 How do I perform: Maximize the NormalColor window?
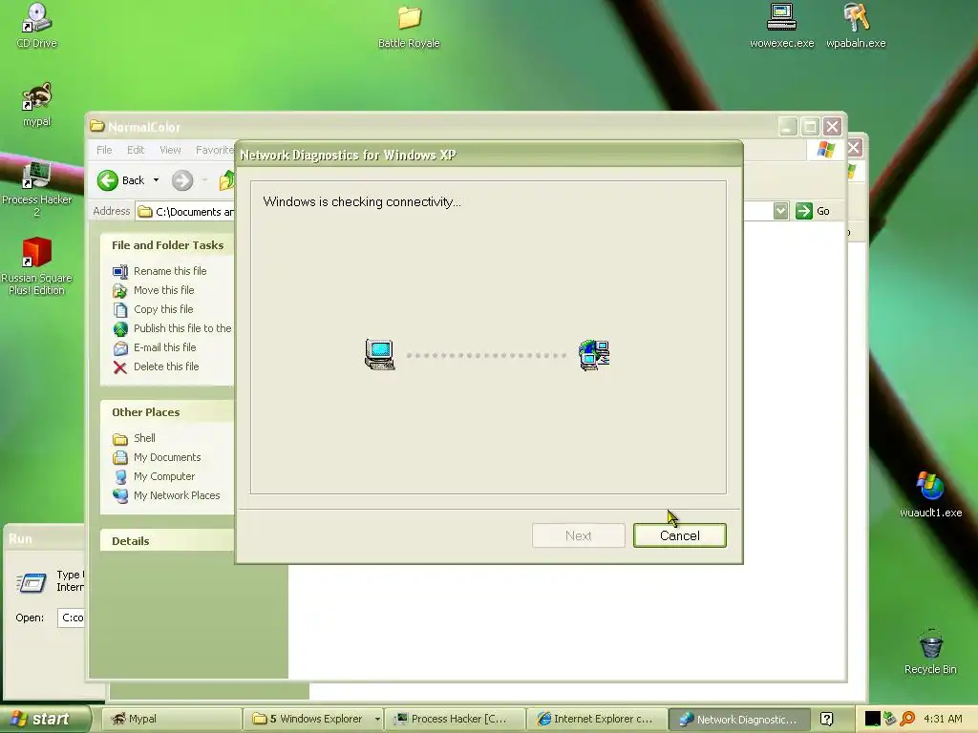click(x=810, y=127)
